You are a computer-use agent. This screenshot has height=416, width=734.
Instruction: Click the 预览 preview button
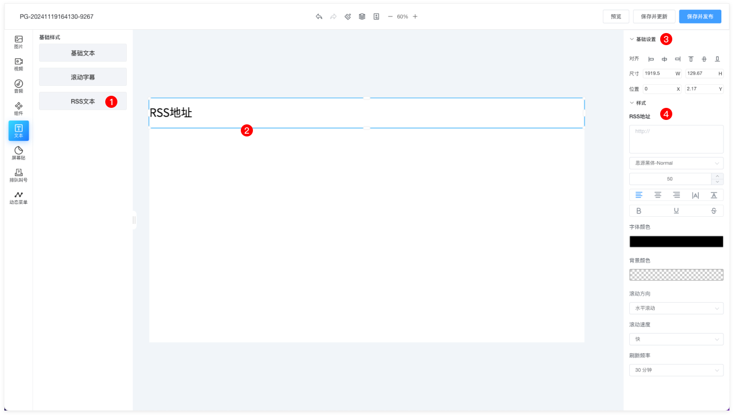pos(616,17)
